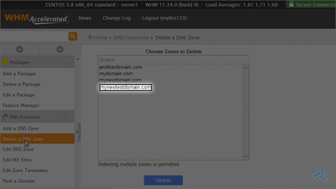
Task: Click the sidebar scrollbar handle
Action: (x=78, y=132)
